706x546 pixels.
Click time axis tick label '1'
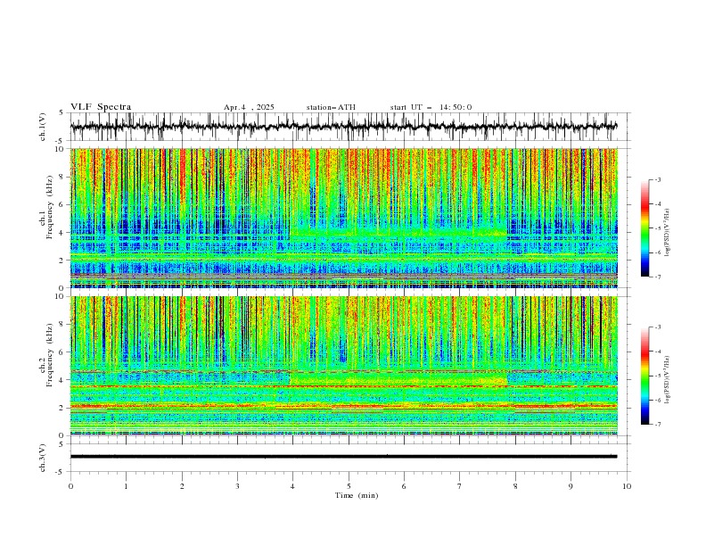(126, 486)
